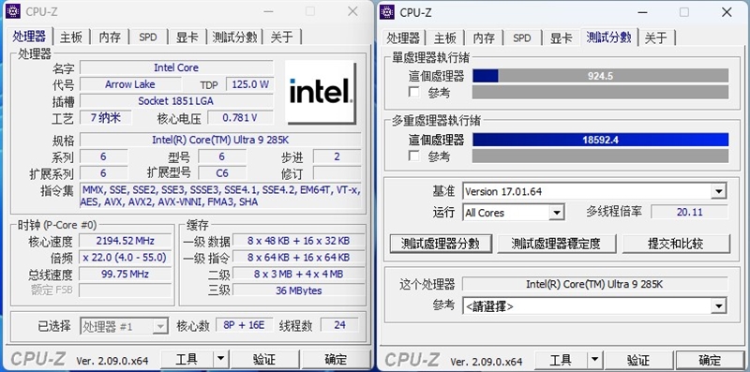Click the 规格 field in the left window

[x=220, y=141]
